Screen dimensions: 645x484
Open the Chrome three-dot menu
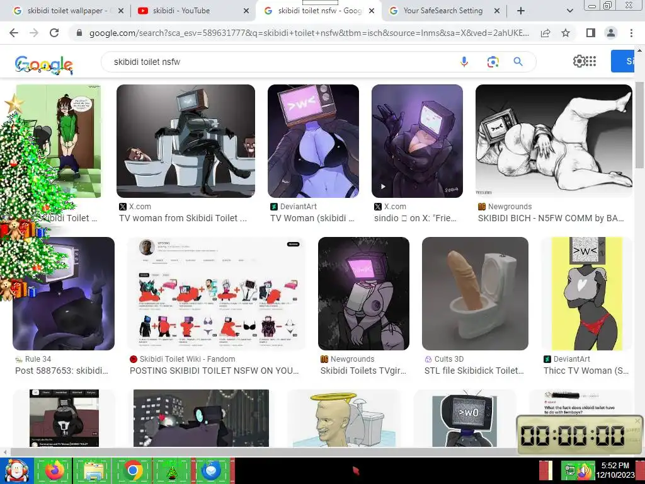(631, 33)
